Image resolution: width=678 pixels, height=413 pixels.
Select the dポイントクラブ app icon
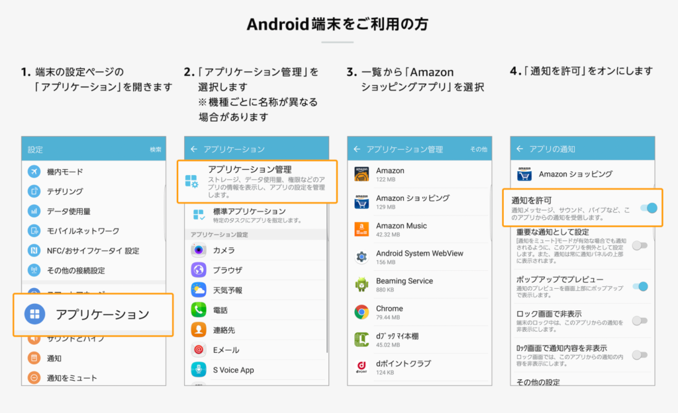(362, 367)
